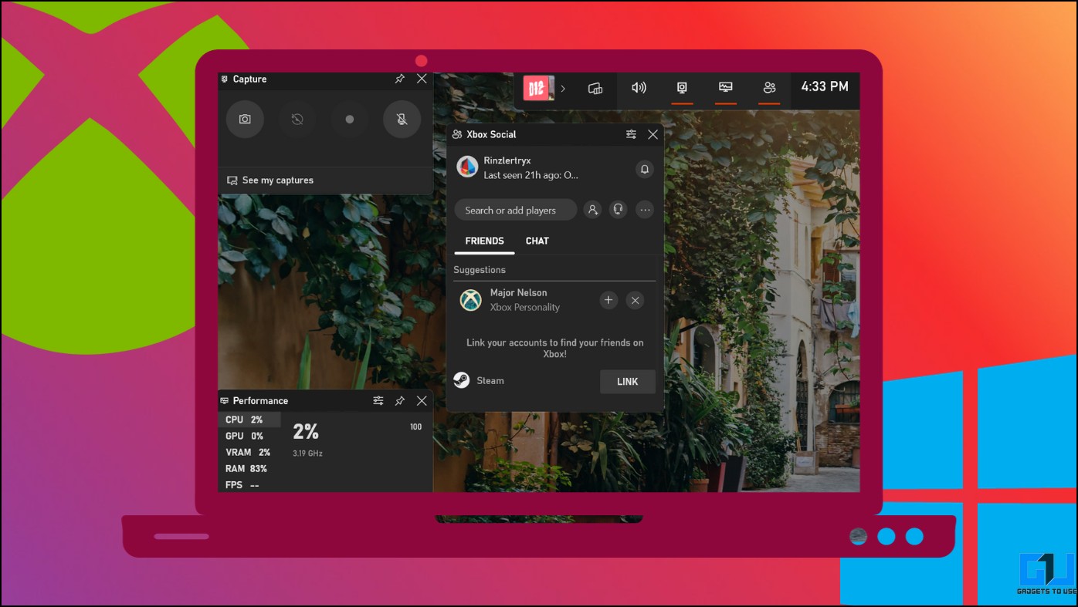Open the Capture widget icon in the toolbar

point(681,87)
